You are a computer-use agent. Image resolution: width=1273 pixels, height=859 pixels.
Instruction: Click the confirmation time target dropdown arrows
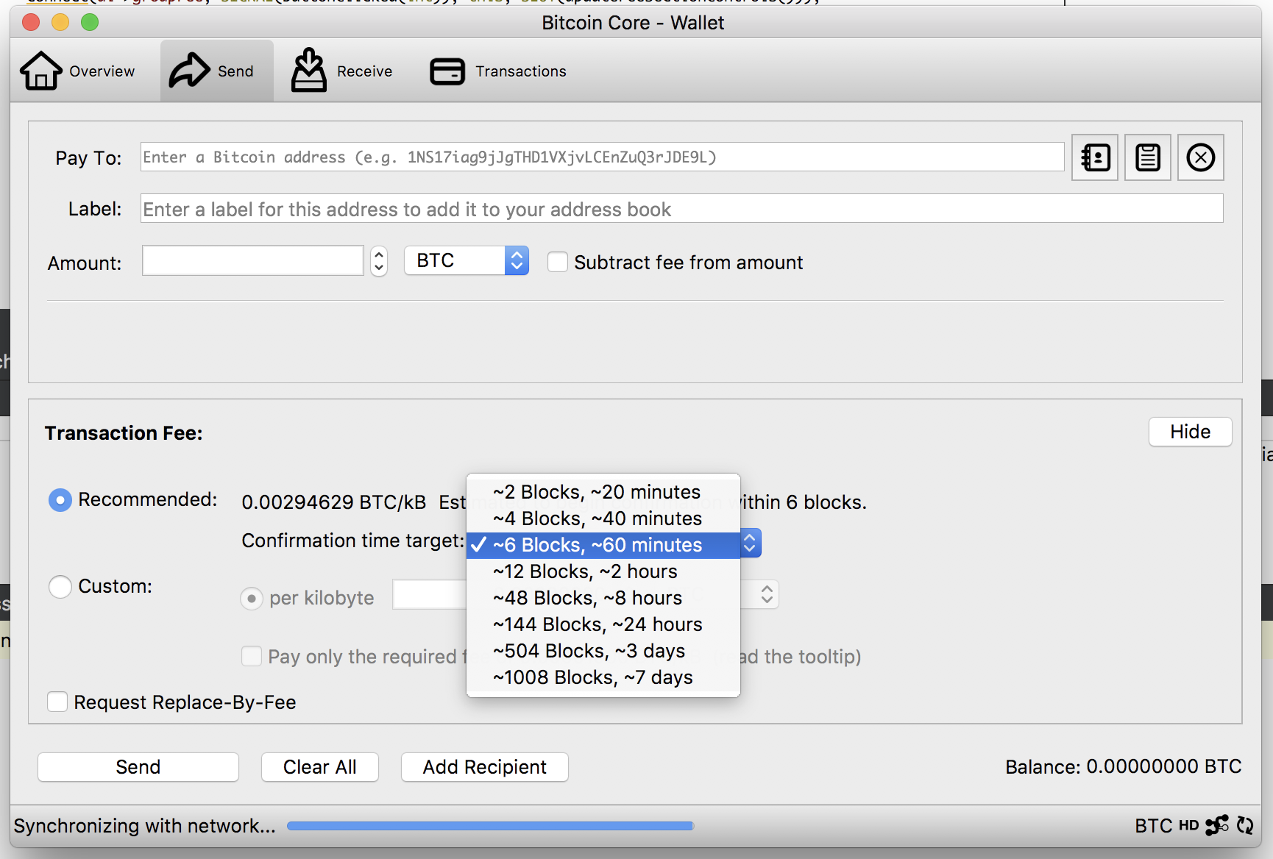tap(750, 543)
